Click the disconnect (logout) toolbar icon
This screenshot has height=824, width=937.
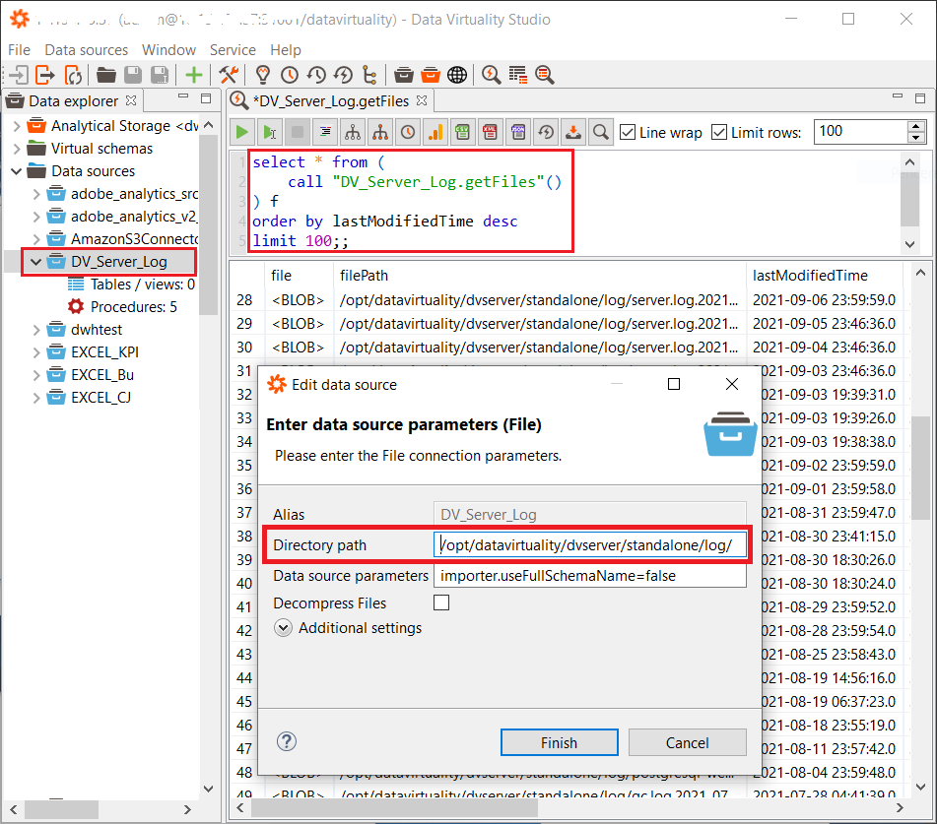click(45, 75)
